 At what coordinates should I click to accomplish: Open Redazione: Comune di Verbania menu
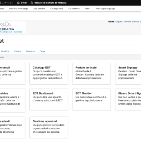(x=51, y=3)
